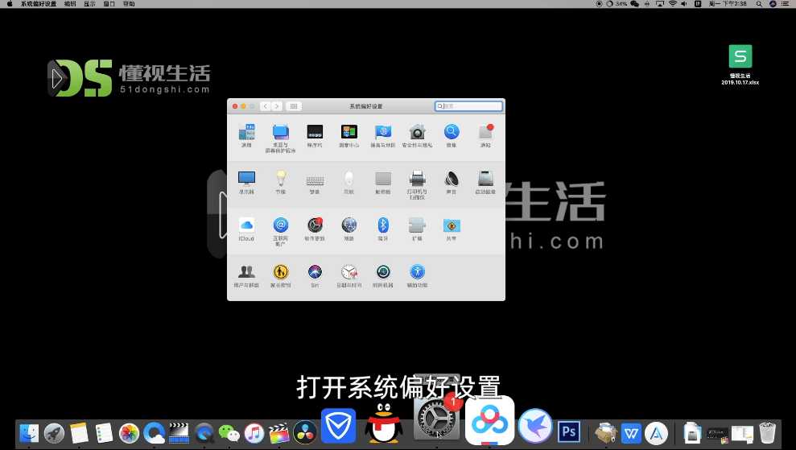Viewport: 796px width, 450px height.
Task: Go back in System Preferences toolbar
Action: coord(265,106)
